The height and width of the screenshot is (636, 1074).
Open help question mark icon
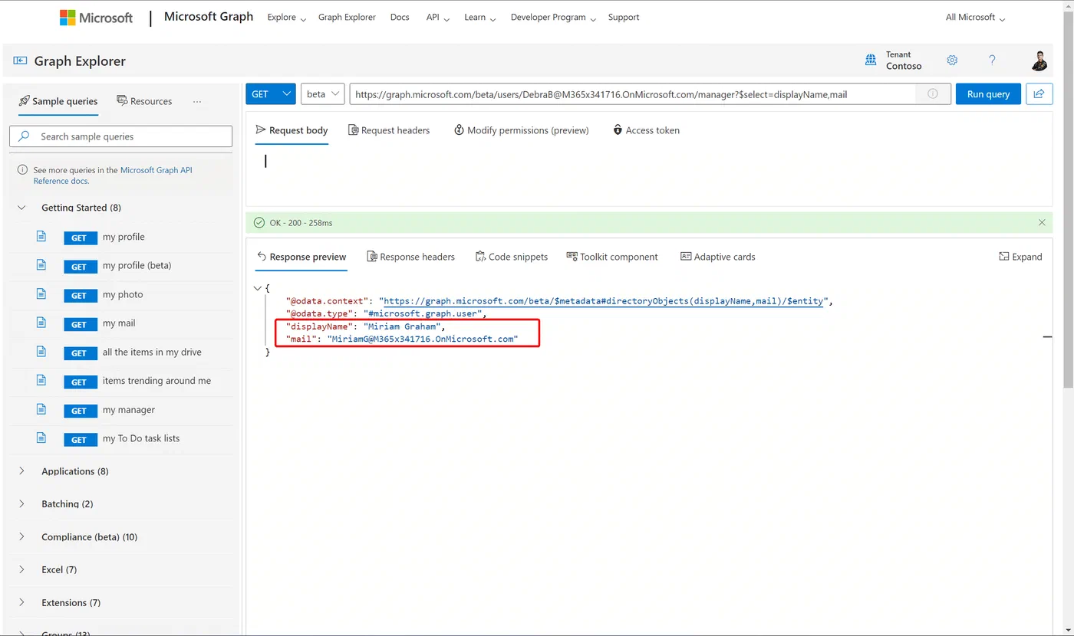pos(992,61)
